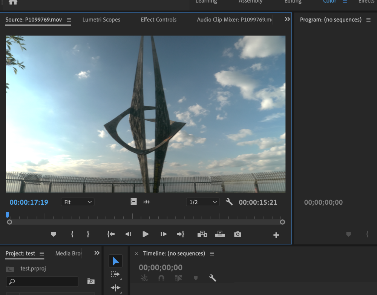
Task: Click the Mark Out bracket icon
Action: coord(88,234)
